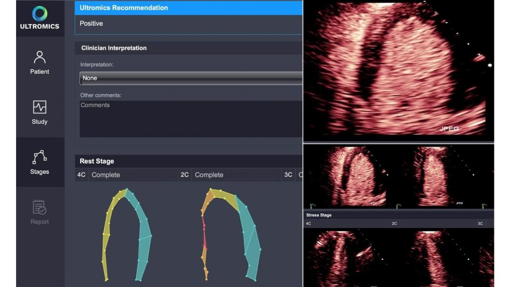The width and height of the screenshot is (511, 287).
Task: Open the Report section icon
Action: (40, 212)
